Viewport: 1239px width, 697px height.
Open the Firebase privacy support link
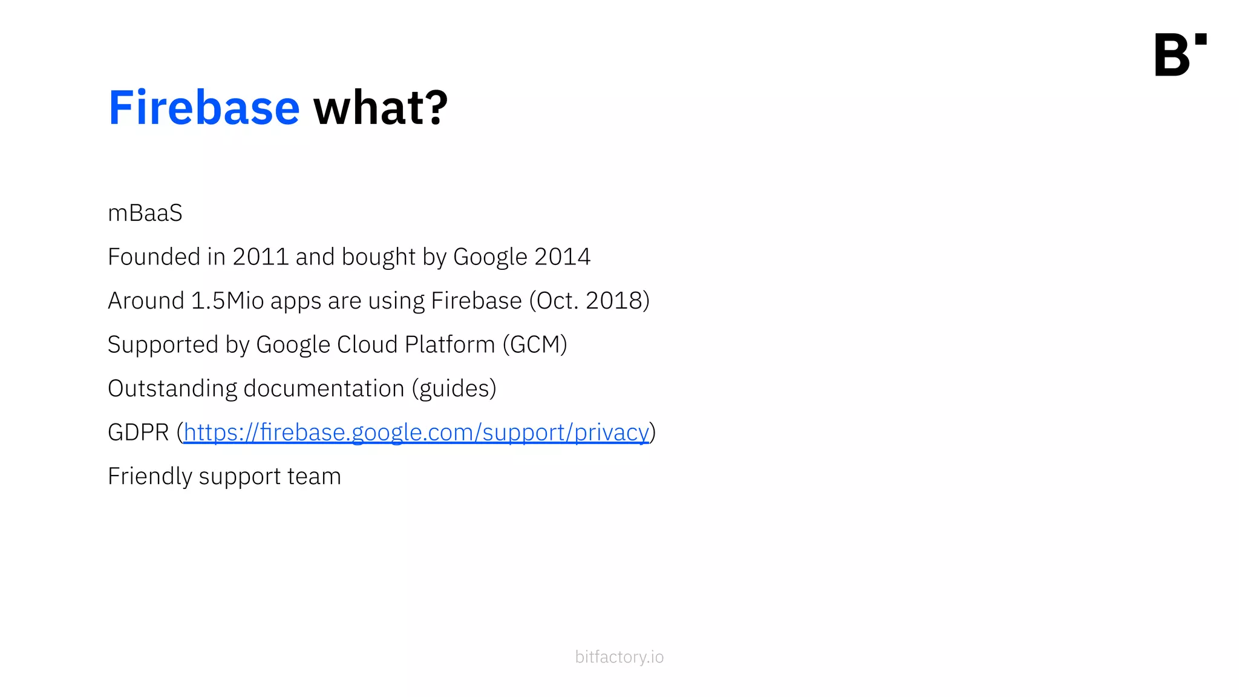pos(416,433)
